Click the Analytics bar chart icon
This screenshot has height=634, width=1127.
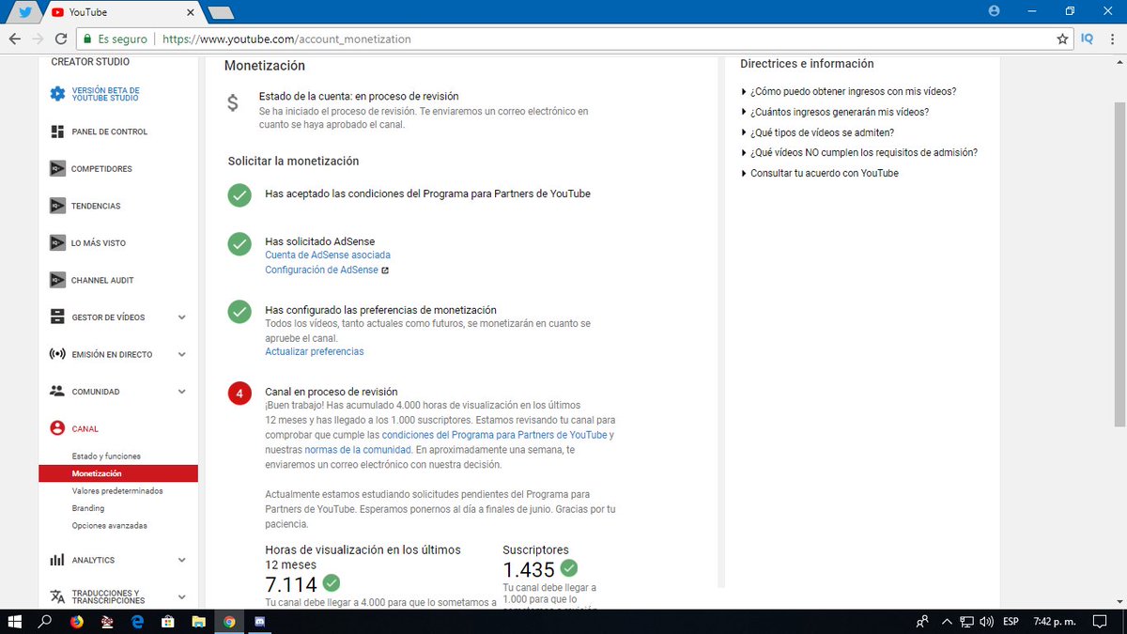pyautogui.click(x=57, y=560)
